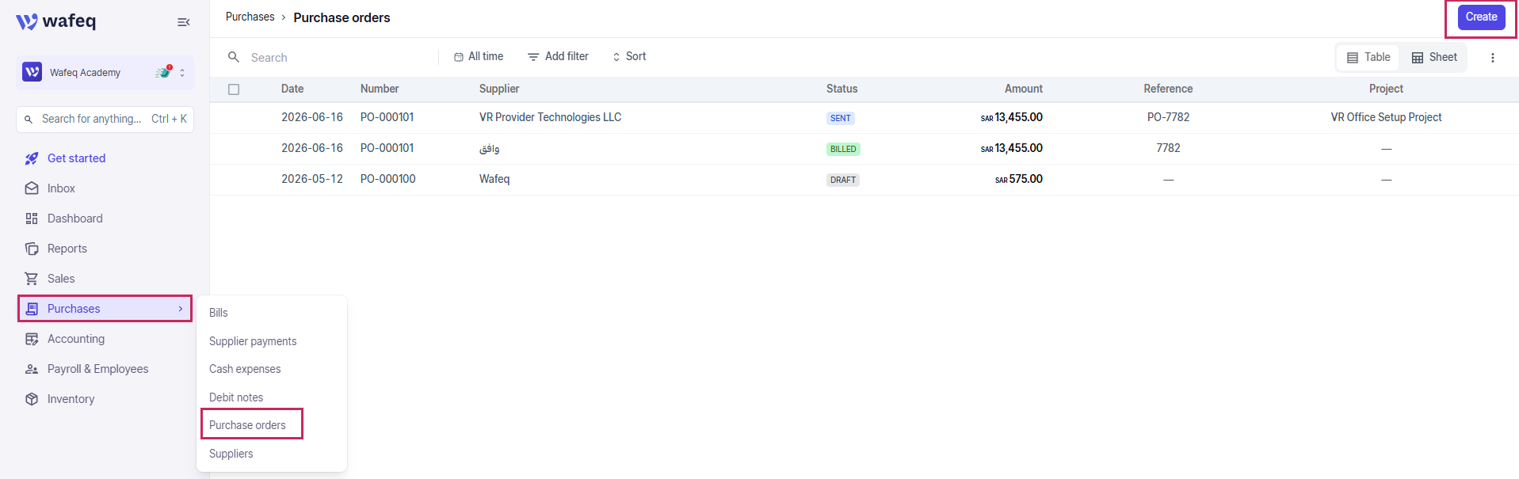The image size is (1519, 479).
Task: Click the Wafeq logo
Action: click(55, 21)
